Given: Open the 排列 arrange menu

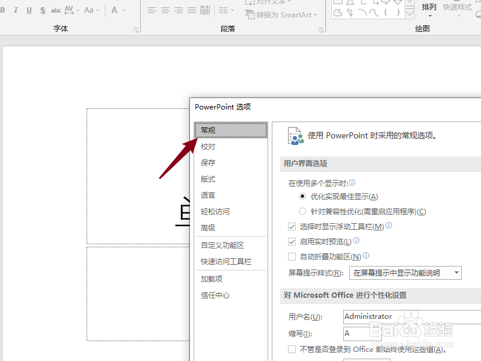Looking at the screenshot, I should click(x=429, y=10).
